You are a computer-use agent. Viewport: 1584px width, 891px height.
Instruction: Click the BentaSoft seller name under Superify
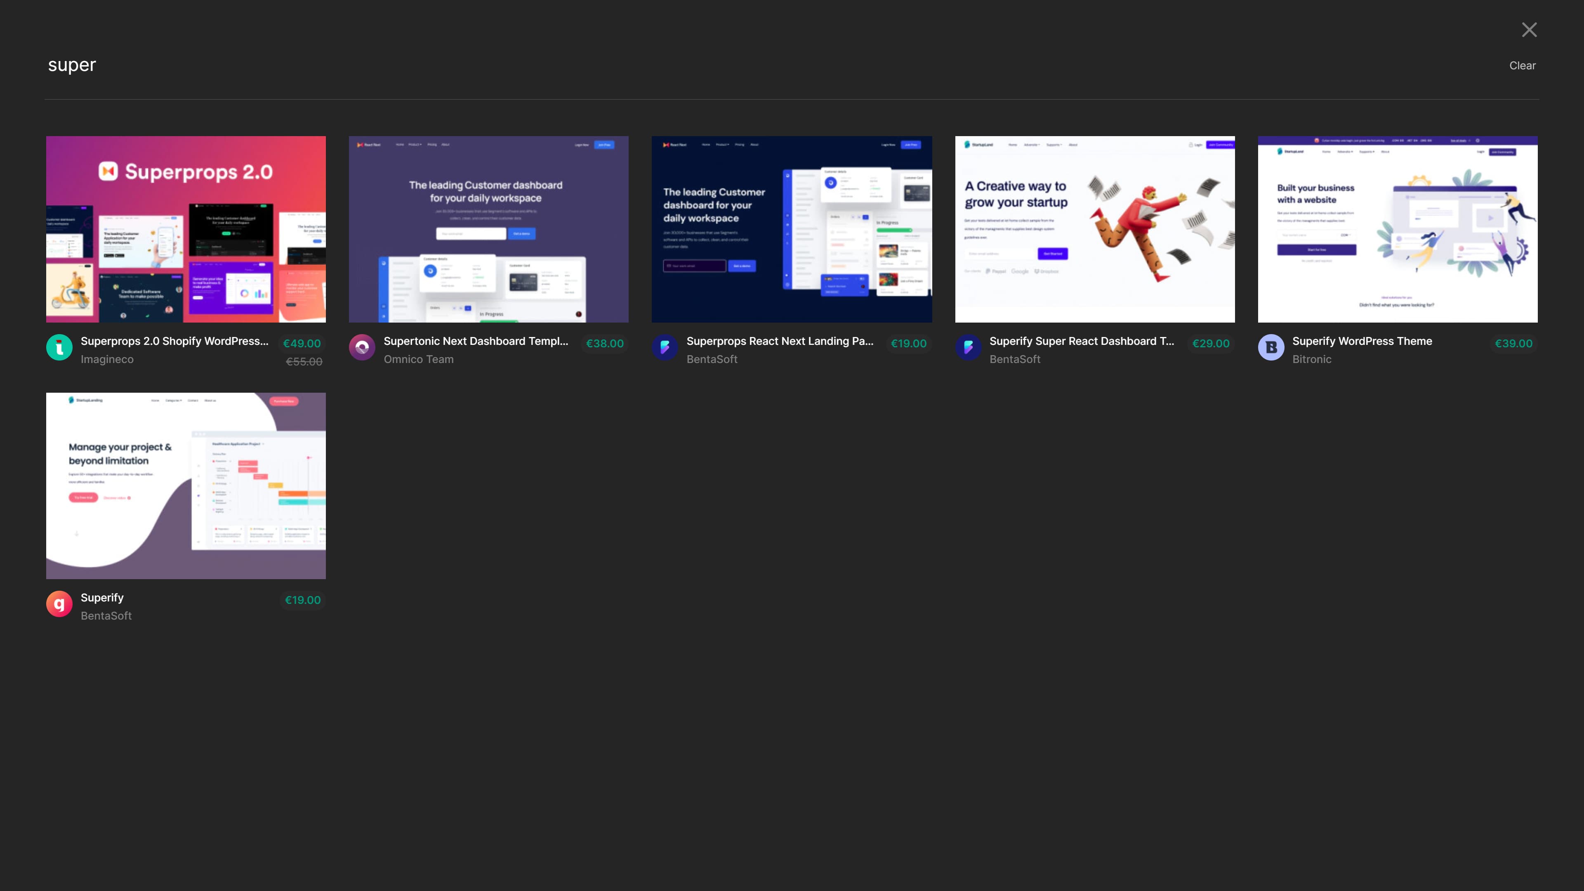click(106, 615)
